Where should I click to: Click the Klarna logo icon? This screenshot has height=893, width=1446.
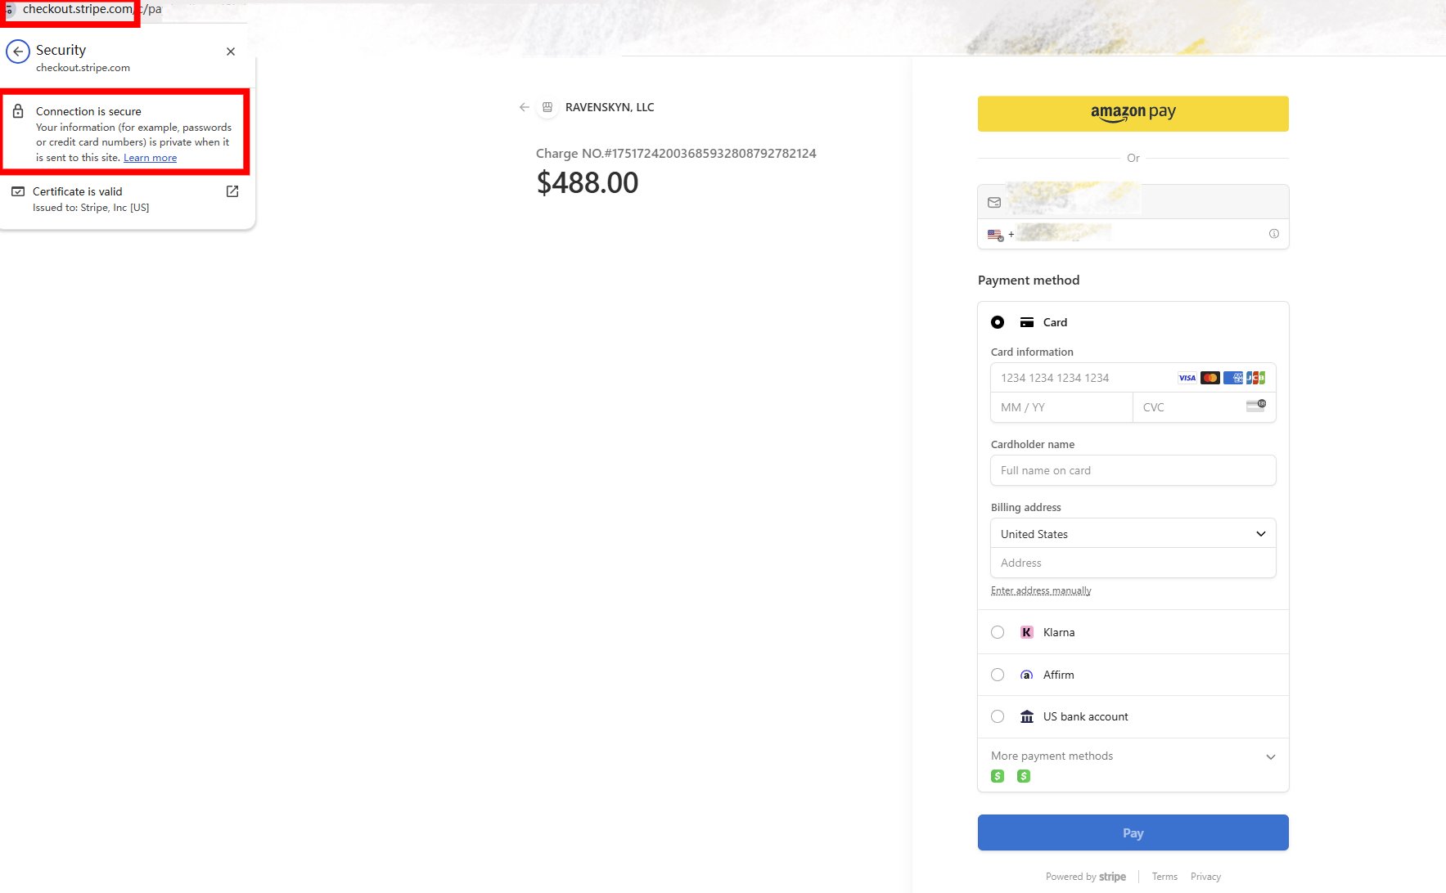pyautogui.click(x=1027, y=632)
